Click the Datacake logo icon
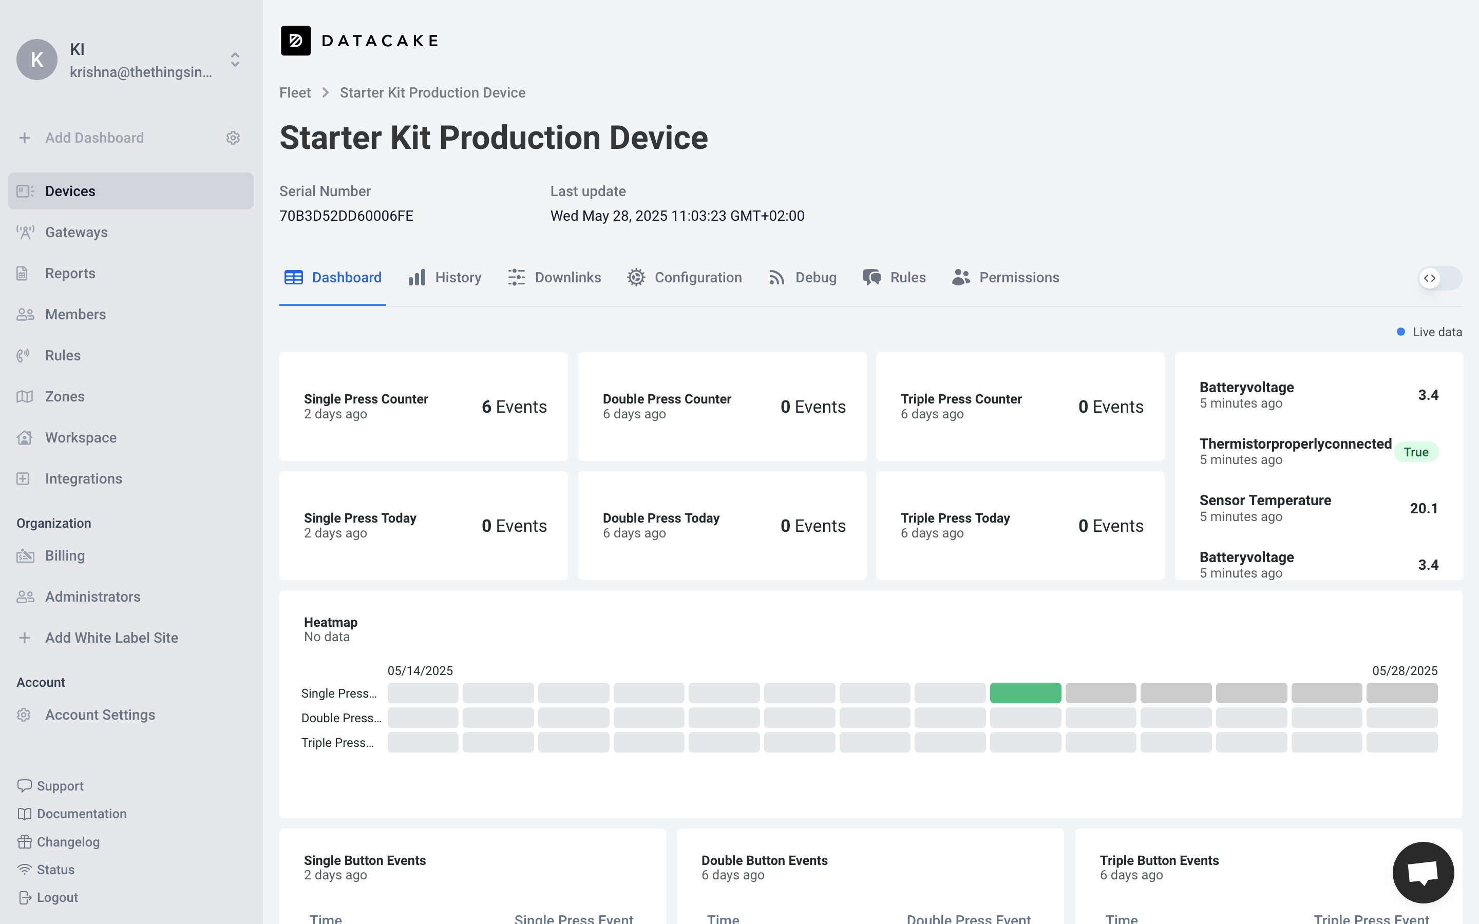 tap(296, 41)
